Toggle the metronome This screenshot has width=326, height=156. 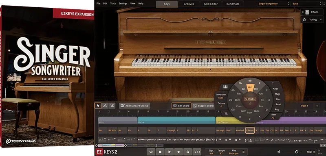[188, 152]
